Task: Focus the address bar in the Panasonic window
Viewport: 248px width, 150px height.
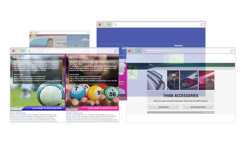Action: click(x=158, y=25)
